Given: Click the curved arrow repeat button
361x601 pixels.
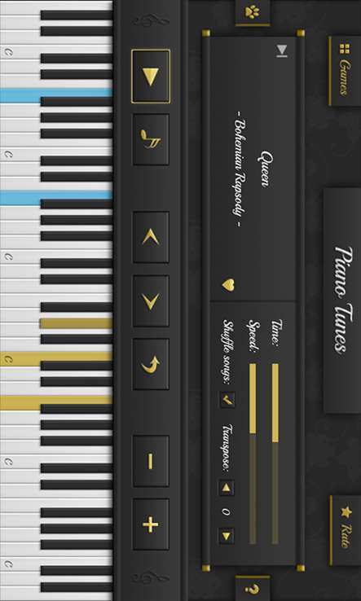Looking at the screenshot, I should pyautogui.click(x=151, y=364).
